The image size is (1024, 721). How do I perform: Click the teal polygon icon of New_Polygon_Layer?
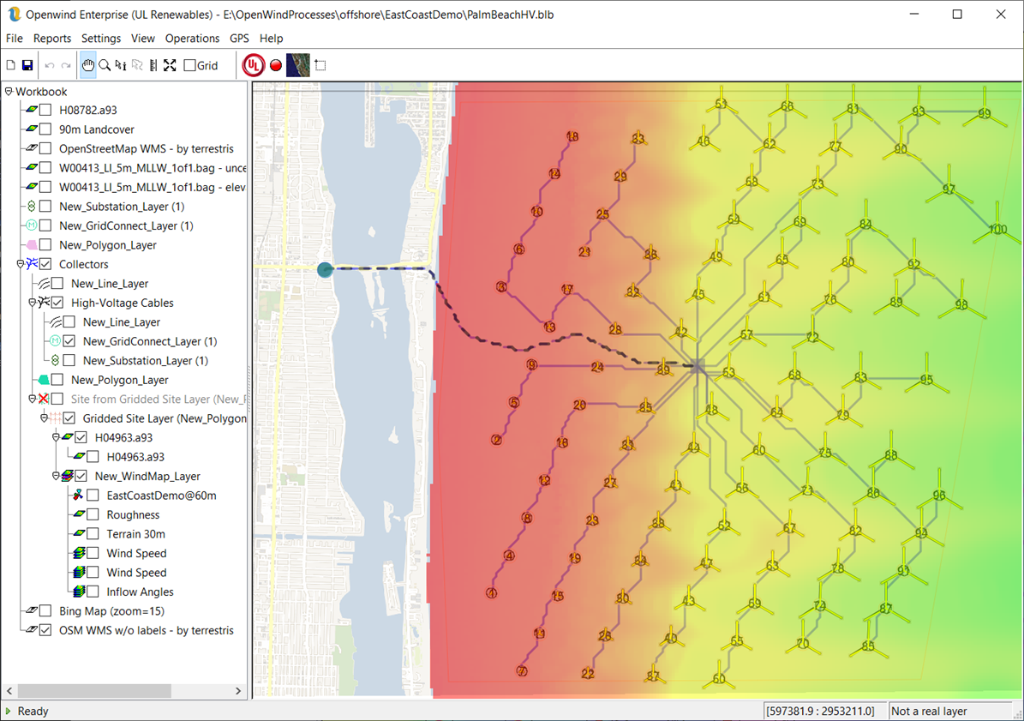(44, 380)
